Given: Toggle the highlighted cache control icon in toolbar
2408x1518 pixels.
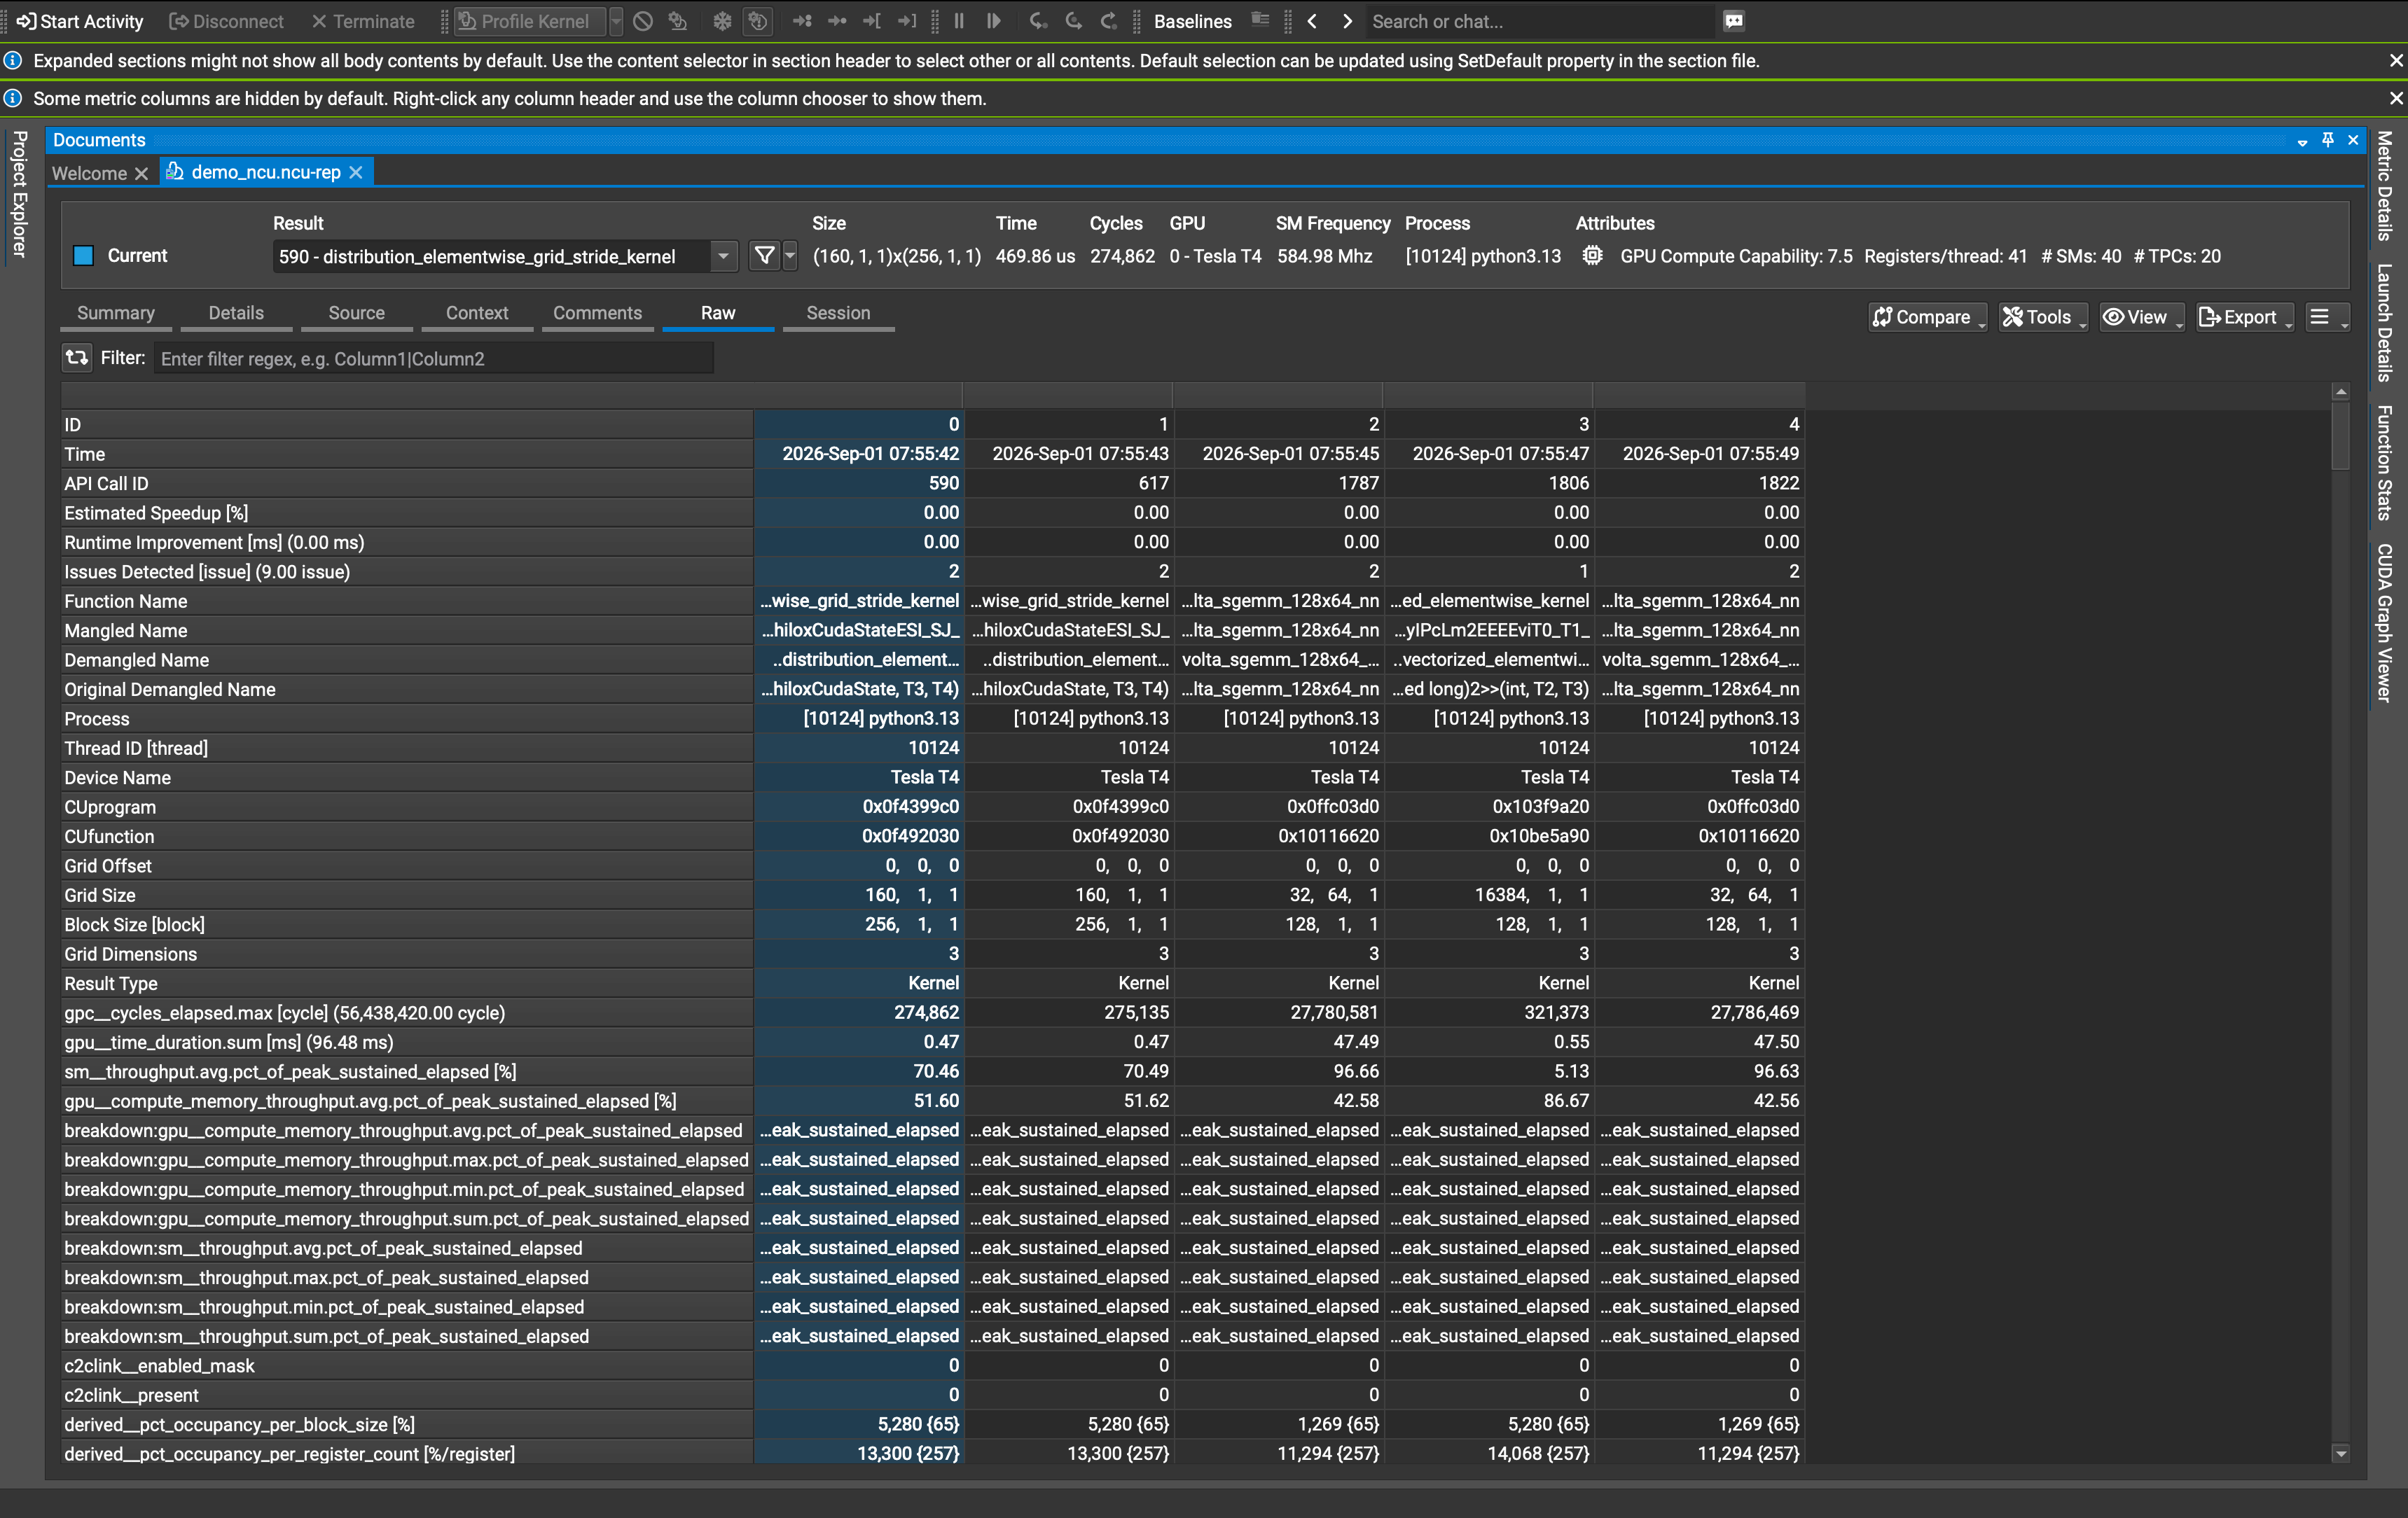Looking at the screenshot, I should pyautogui.click(x=758, y=21).
